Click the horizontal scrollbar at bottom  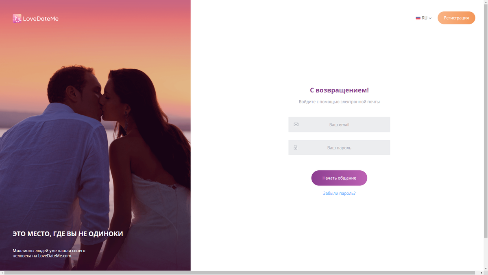coord(240,273)
